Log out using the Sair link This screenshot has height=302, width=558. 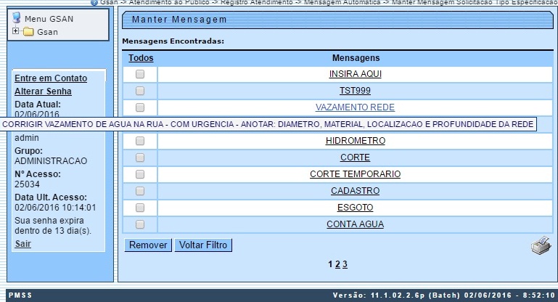(x=22, y=244)
